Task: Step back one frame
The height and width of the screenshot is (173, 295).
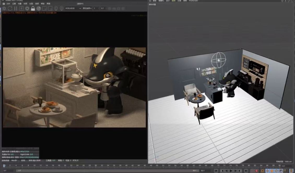Action: [x=226, y=171]
